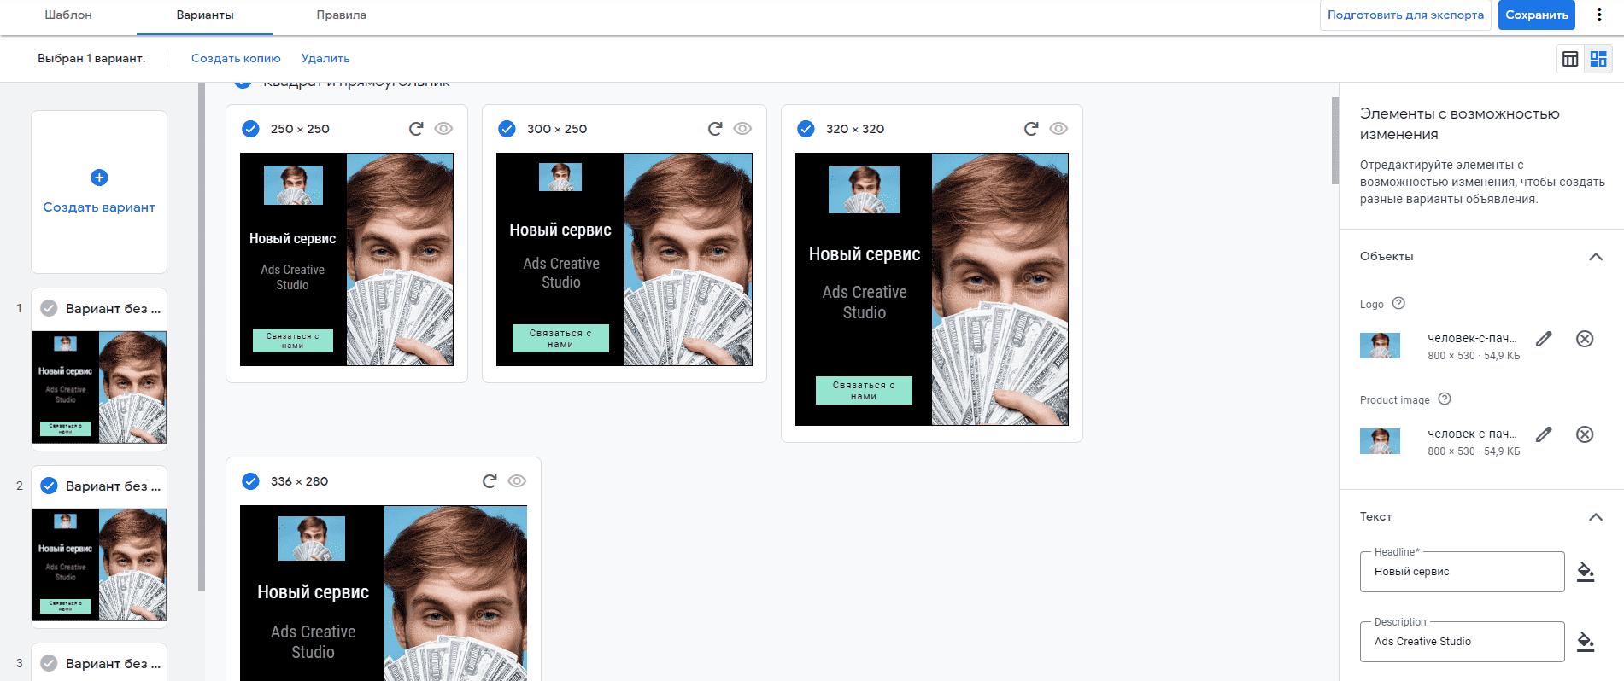The height and width of the screenshot is (681, 1624).
Task: Refresh the 320 × 320 preview
Action: pyautogui.click(x=1031, y=129)
